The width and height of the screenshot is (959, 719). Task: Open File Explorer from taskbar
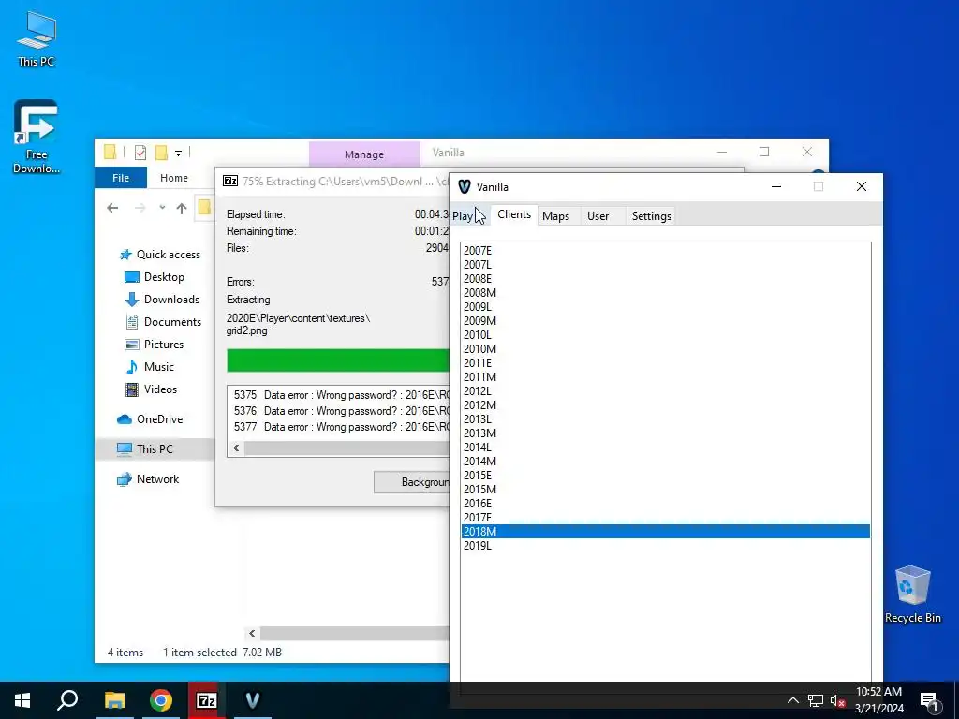coord(114,700)
